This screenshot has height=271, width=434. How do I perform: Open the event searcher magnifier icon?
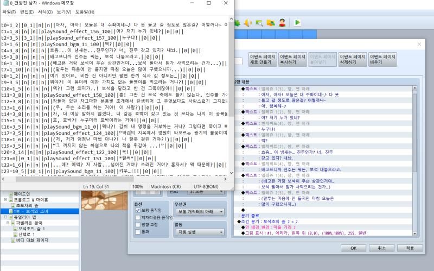(259, 23)
